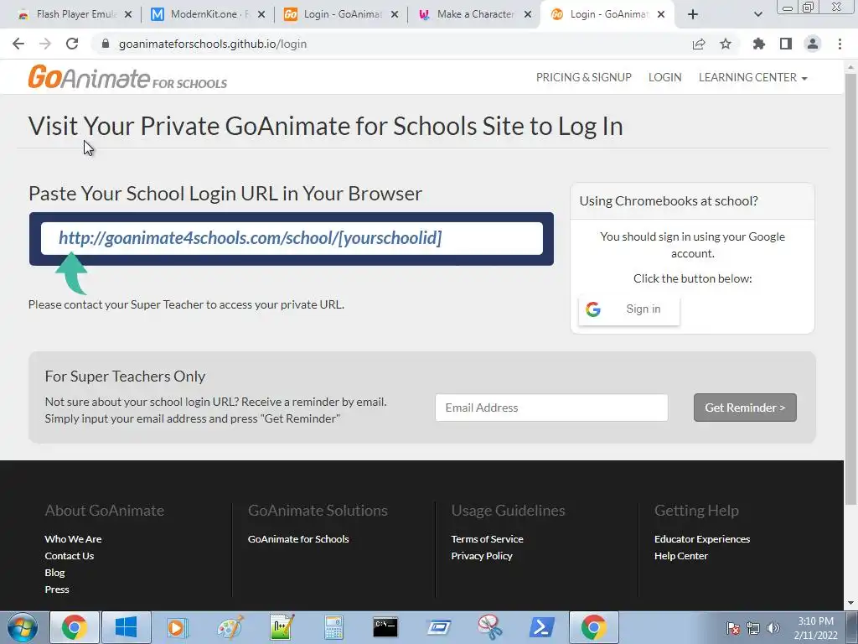The height and width of the screenshot is (644, 858).
Task: Close the Flash Player Emulator tab
Action: click(128, 14)
